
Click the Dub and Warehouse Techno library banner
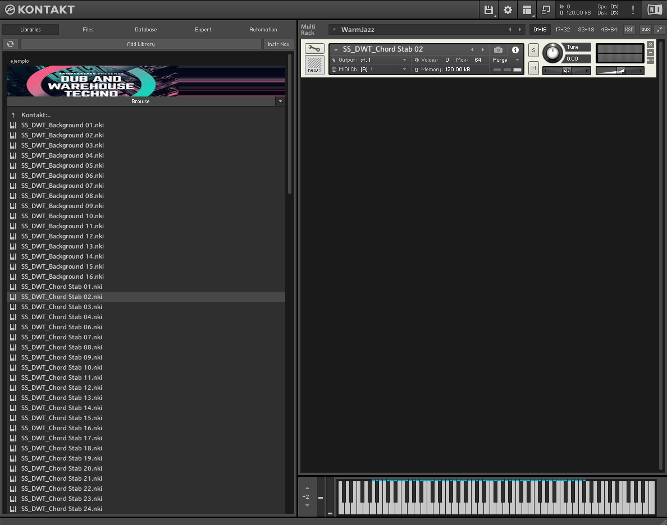tap(146, 81)
